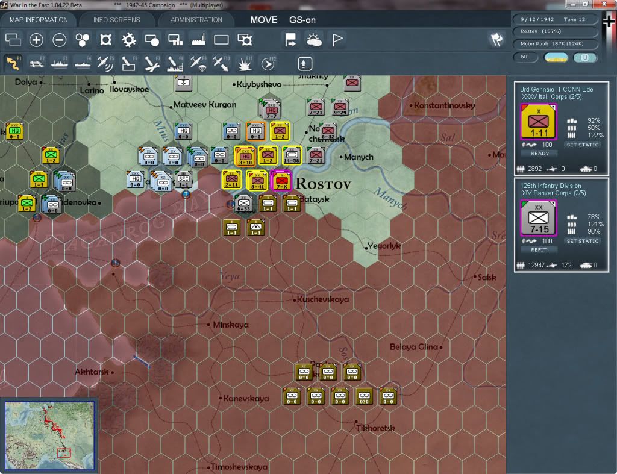
Task: Select the orange 3=10 HQ counter
Action: click(245, 156)
